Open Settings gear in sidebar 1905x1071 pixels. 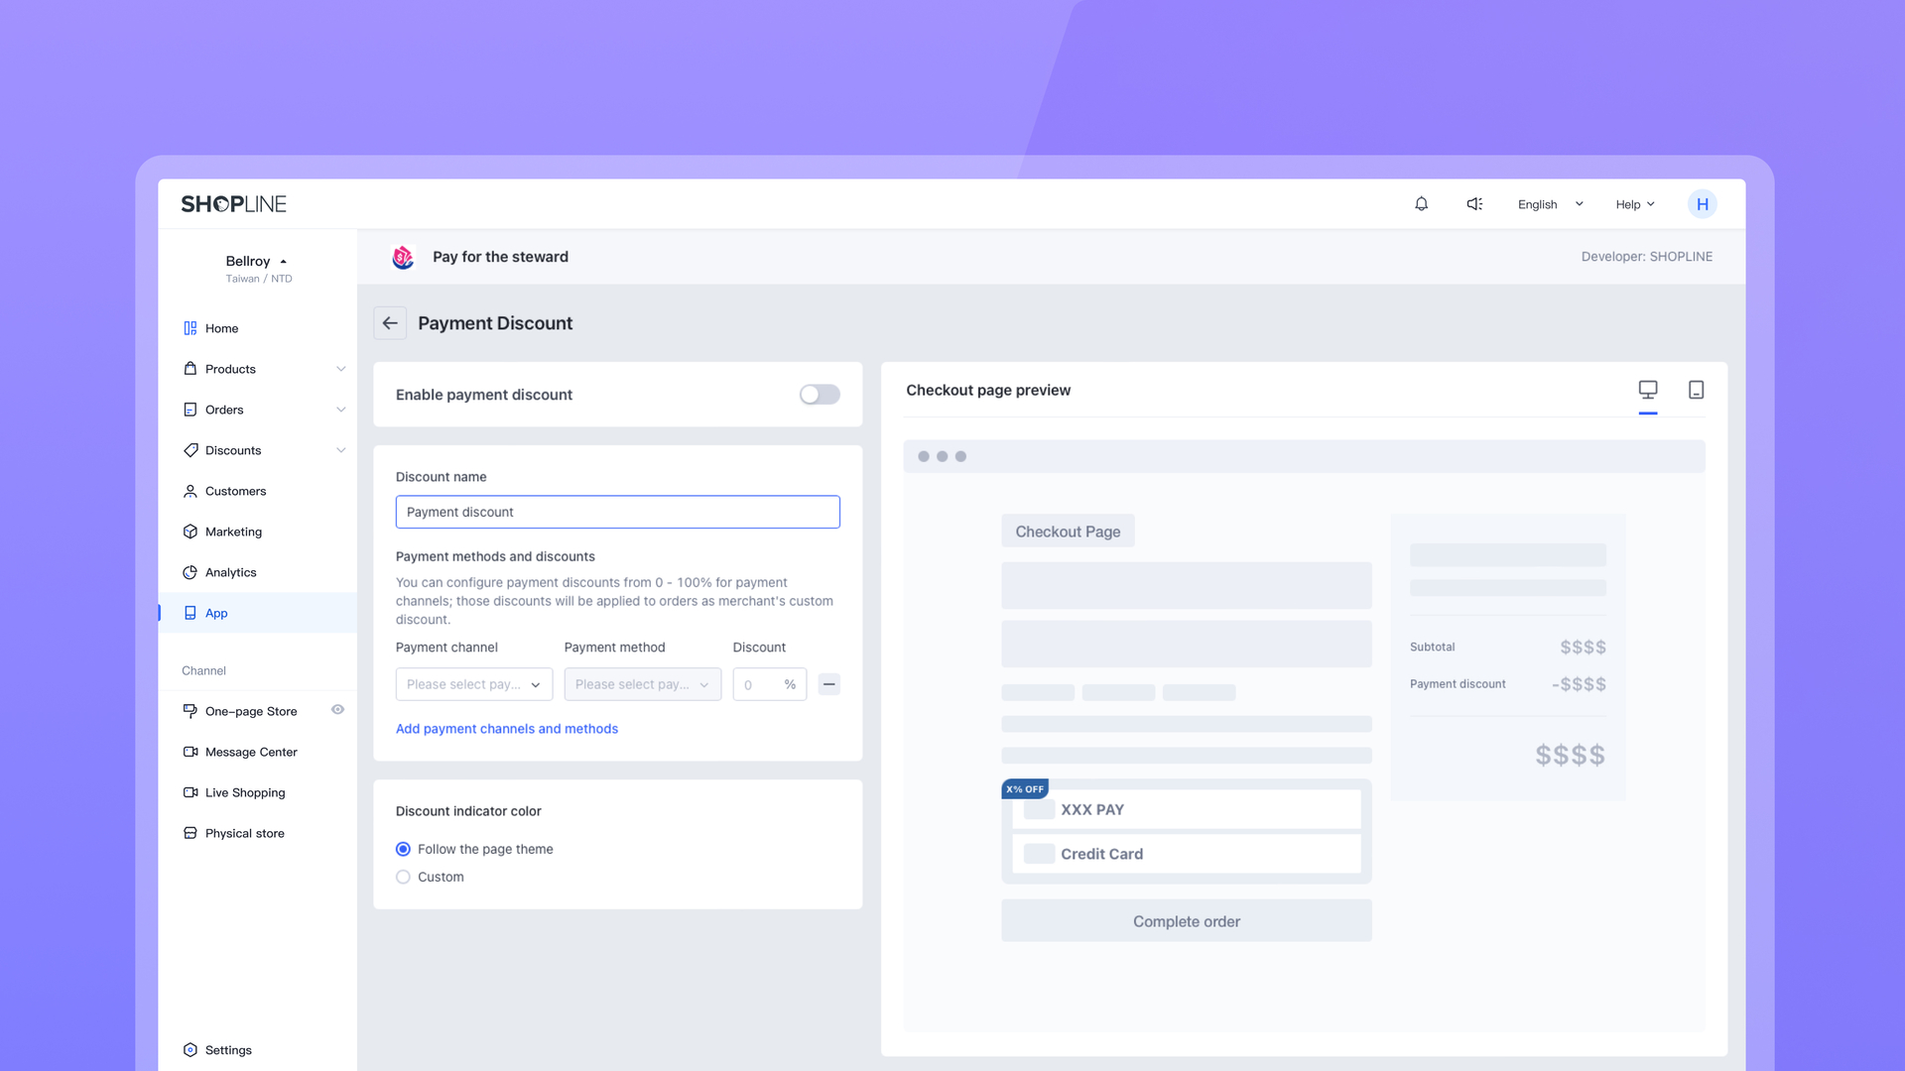coord(217,1050)
